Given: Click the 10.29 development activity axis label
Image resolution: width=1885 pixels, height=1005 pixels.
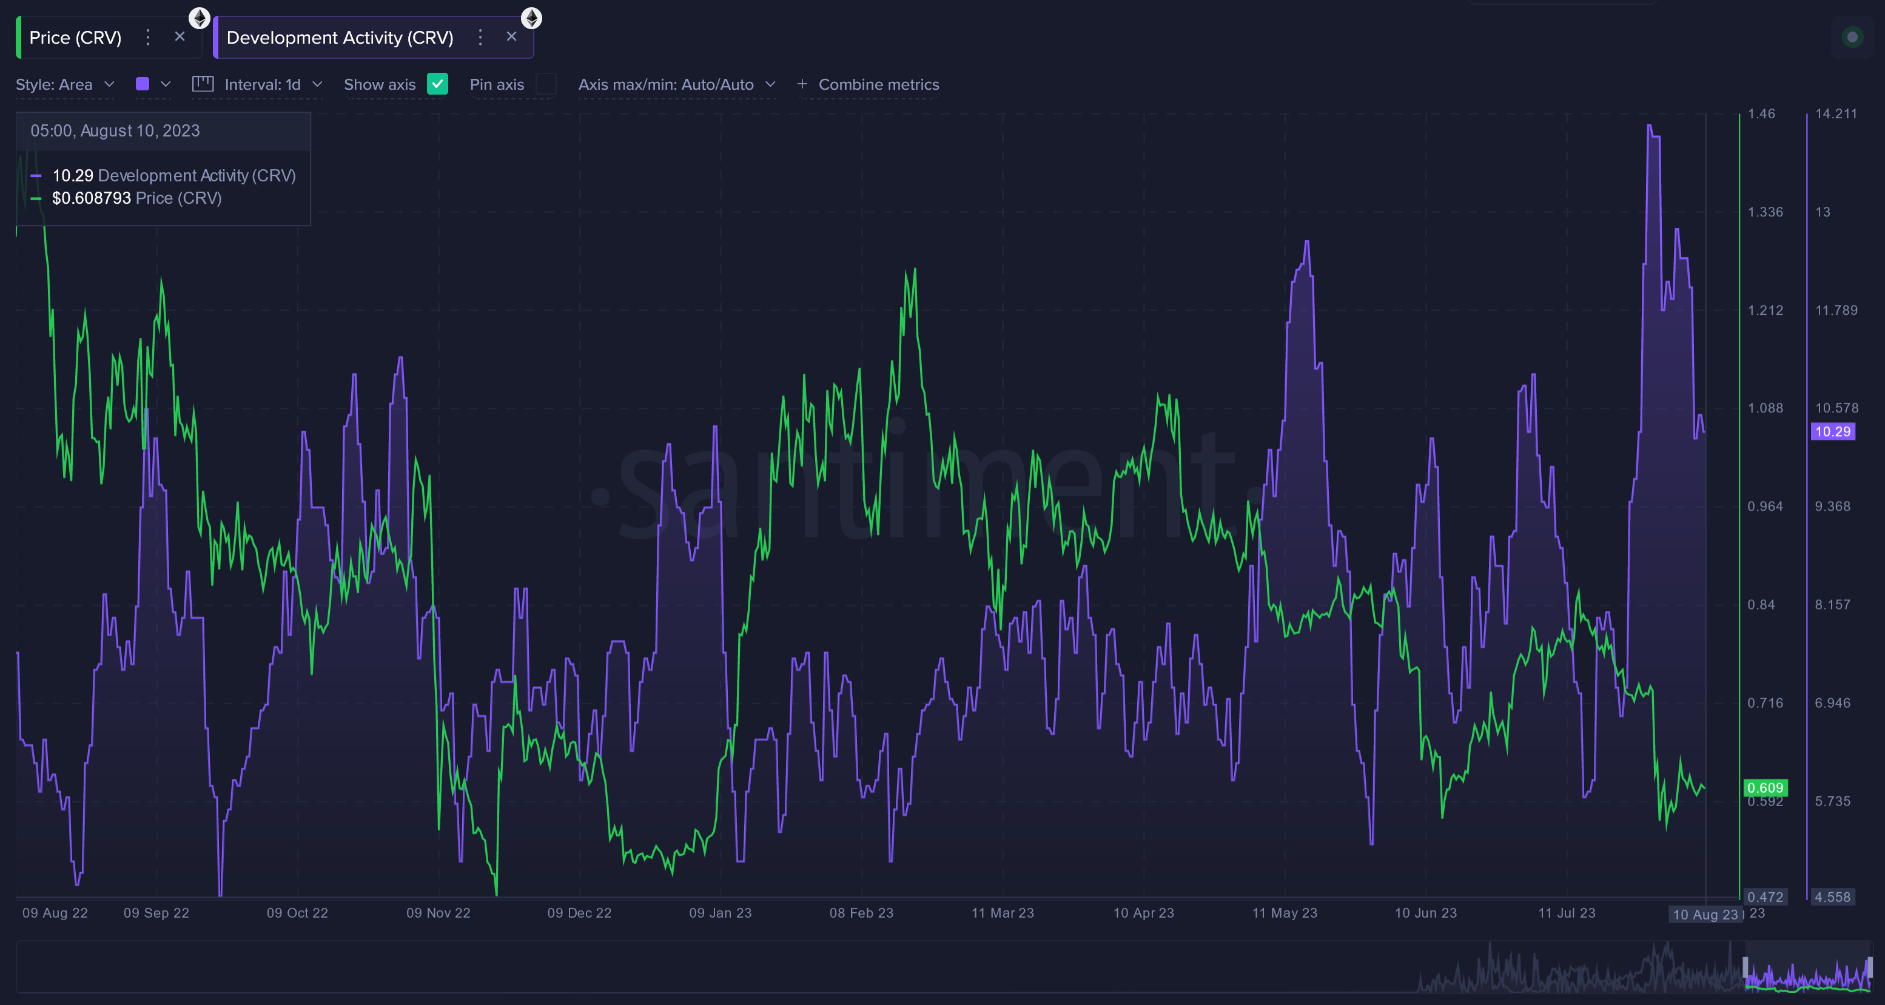Looking at the screenshot, I should [x=1832, y=431].
